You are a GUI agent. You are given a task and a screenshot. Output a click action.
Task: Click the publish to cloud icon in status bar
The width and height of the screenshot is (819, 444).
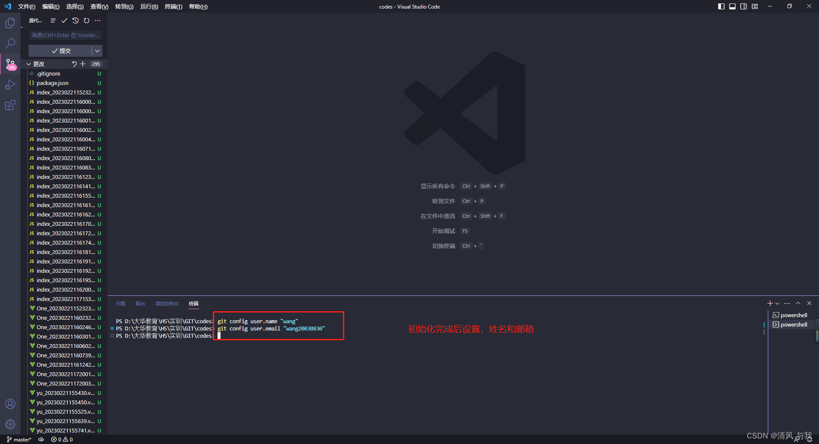pos(41,439)
